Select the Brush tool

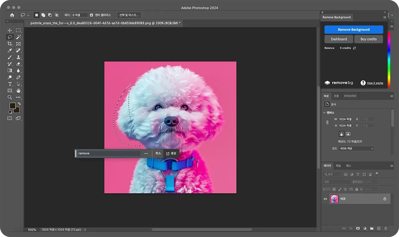pyautogui.click(x=10, y=57)
